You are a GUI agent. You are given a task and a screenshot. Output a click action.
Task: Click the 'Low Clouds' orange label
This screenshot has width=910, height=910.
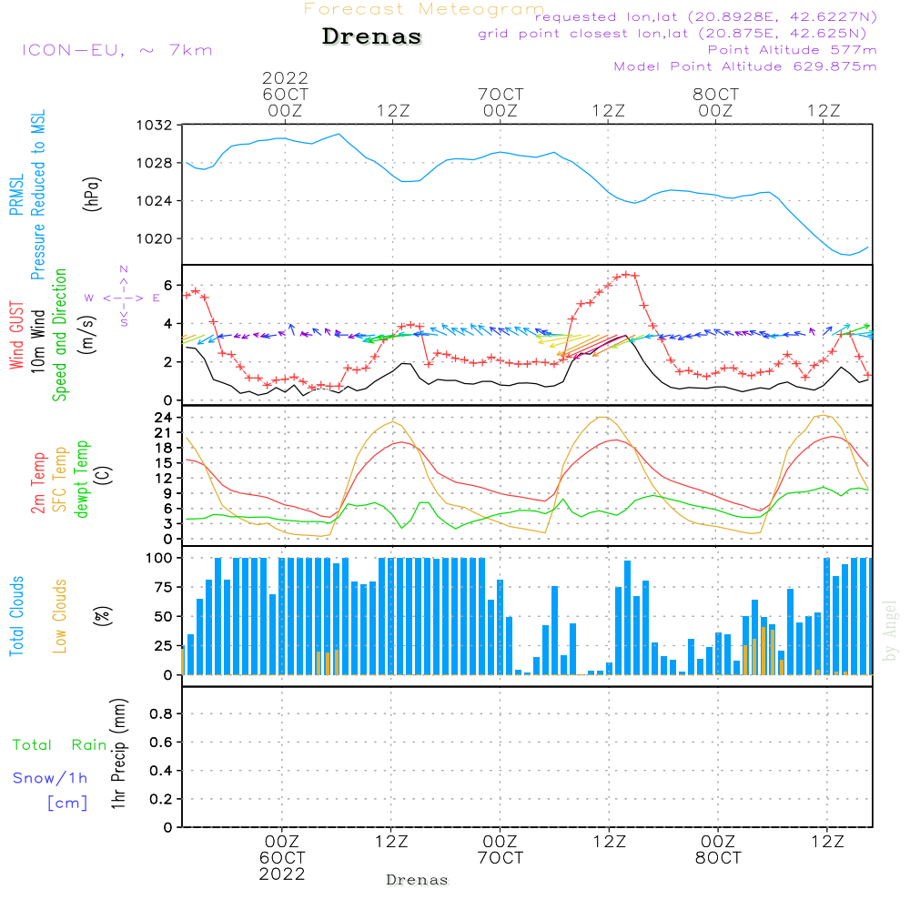(59, 616)
